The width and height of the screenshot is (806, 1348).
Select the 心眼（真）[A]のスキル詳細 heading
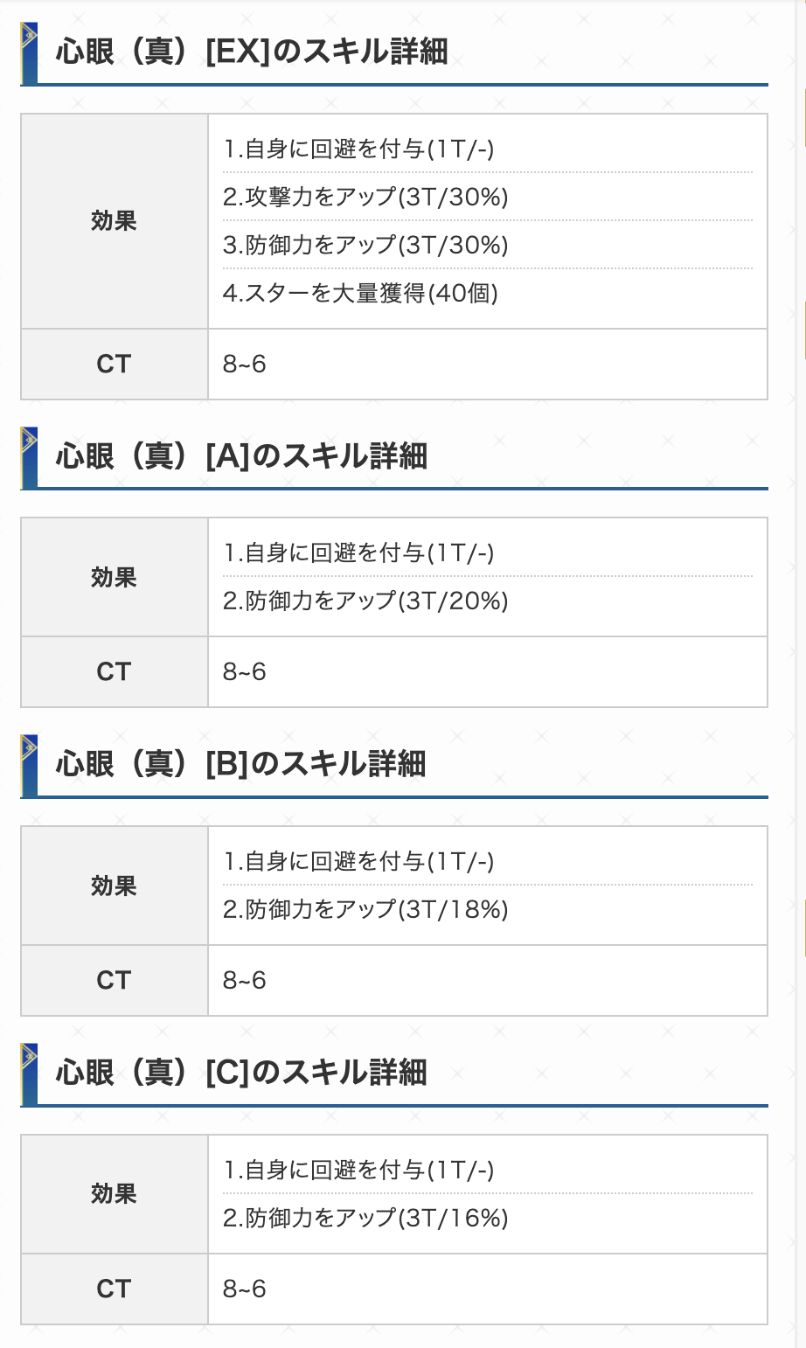coord(241,456)
